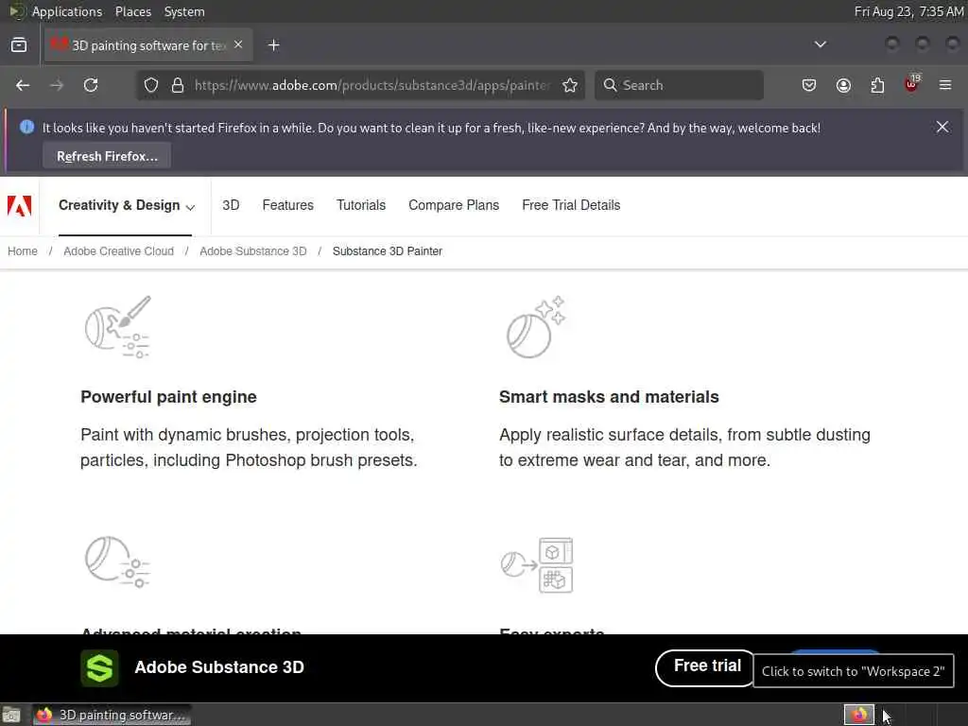Reload the current page
Image resolution: width=968 pixels, height=726 pixels.
[91, 85]
